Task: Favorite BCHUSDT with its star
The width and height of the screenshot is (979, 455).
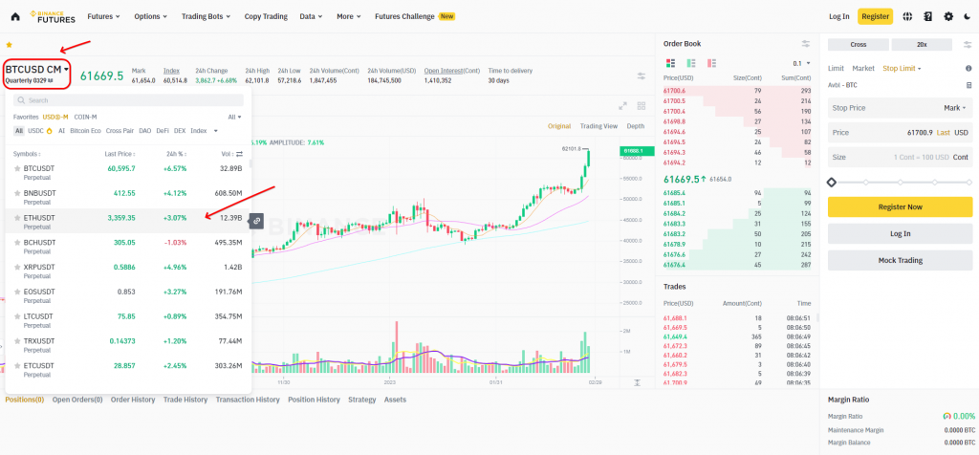Action: click(x=17, y=242)
